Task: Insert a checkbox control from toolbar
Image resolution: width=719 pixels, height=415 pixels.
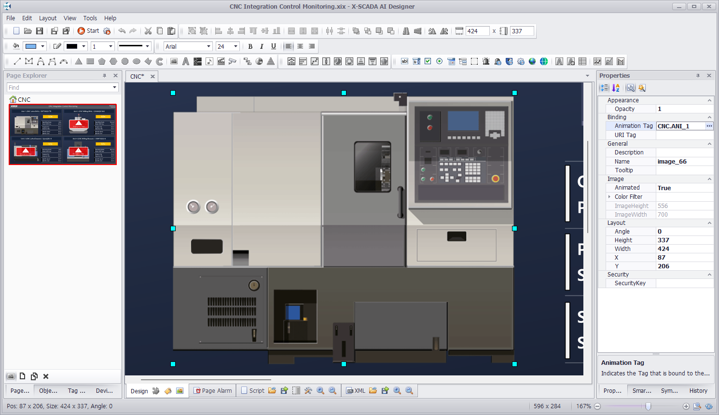Action: [428, 61]
